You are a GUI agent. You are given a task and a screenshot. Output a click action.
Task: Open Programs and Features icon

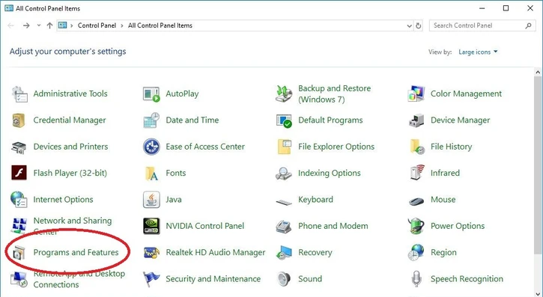pos(19,253)
